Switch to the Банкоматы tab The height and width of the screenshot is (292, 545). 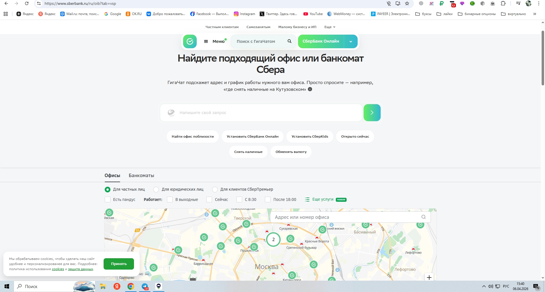pyautogui.click(x=141, y=176)
